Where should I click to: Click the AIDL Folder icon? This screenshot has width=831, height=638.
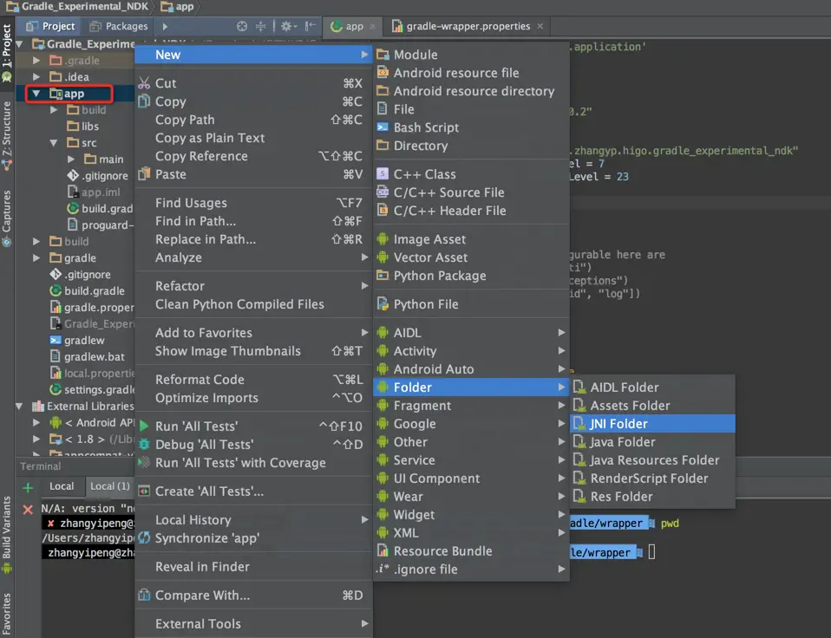(x=579, y=387)
